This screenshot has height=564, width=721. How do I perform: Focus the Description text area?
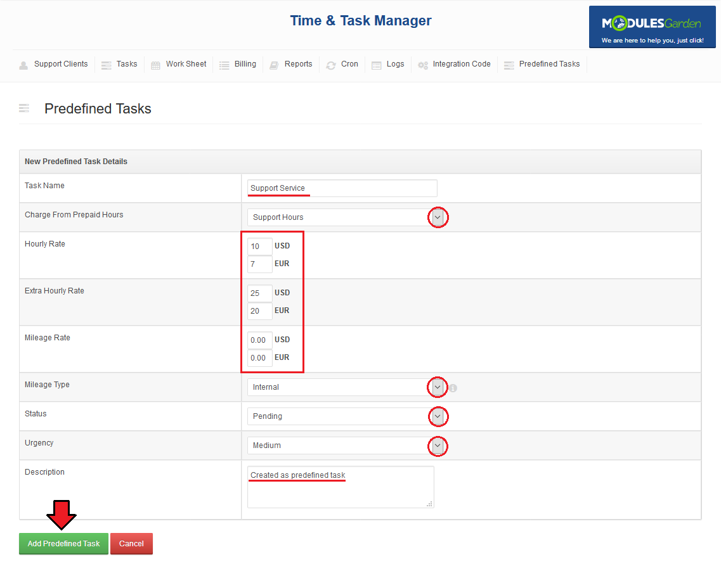pos(341,487)
